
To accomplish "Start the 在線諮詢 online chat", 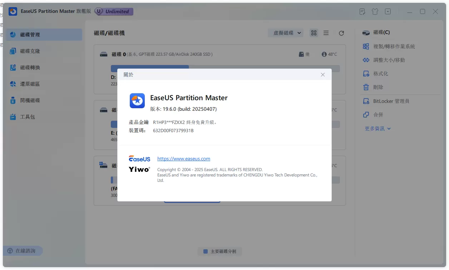I will coord(23,251).
